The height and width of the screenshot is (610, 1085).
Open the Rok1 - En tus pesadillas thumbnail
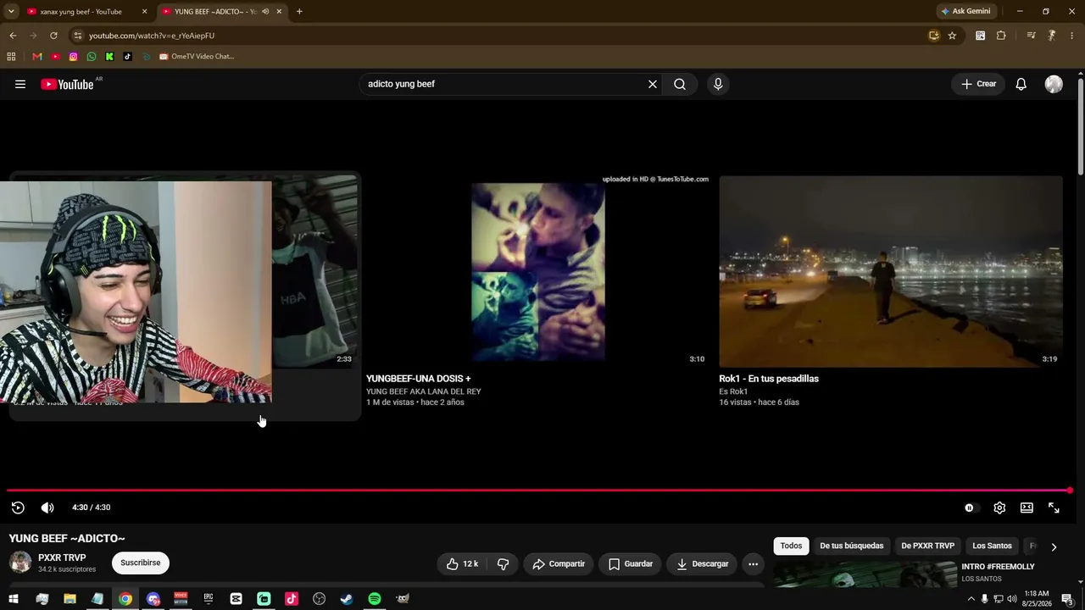891,272
